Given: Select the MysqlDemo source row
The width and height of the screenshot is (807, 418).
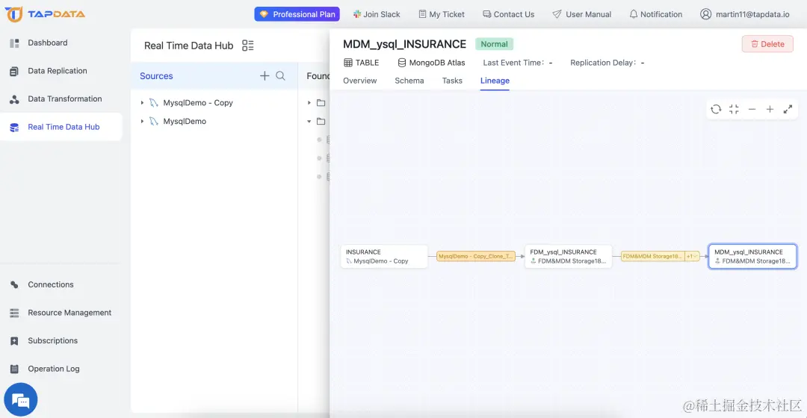Looking at the screenshot, I should pyautogui.click(x=214, y=122).
